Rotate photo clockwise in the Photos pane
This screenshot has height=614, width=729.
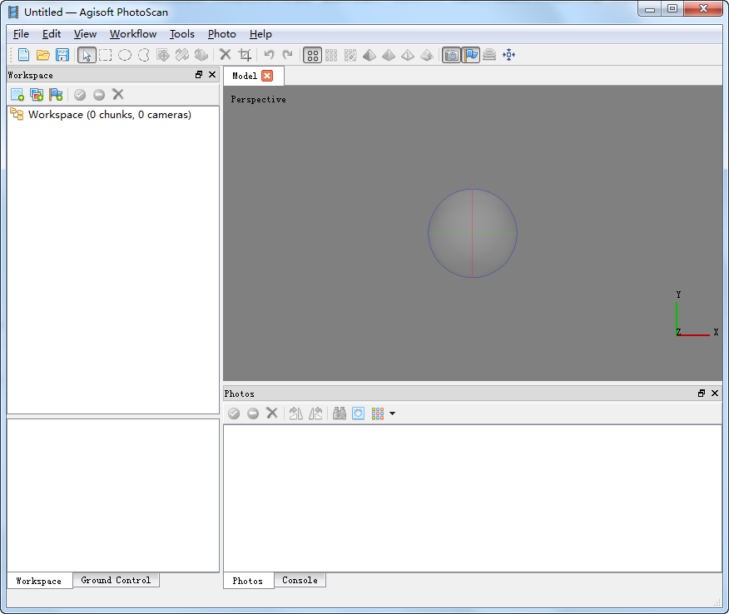[295, 413]
